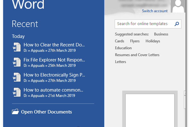Viewport: 189px width, 127px height.
Task: Open 'How to Electronically Sign P...' document
Action: (x=54, y=75)
